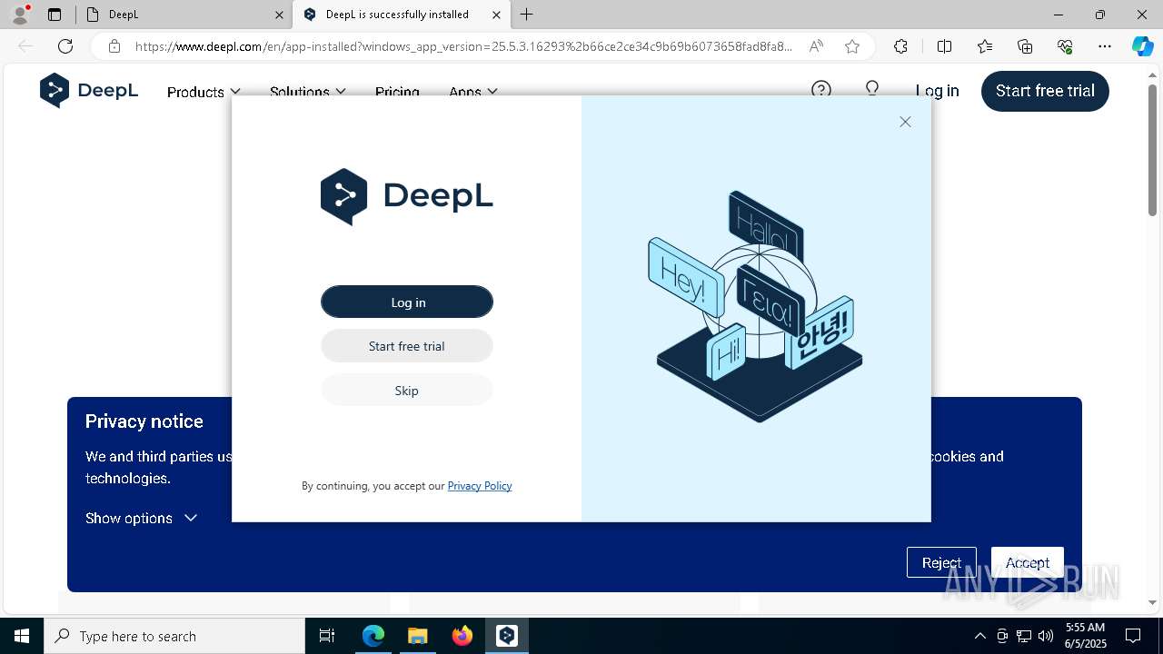The height and width of the screenshot is (654, 1163).
Task: Refresh the page with the reload icon
Action: [x=65, y=46]
